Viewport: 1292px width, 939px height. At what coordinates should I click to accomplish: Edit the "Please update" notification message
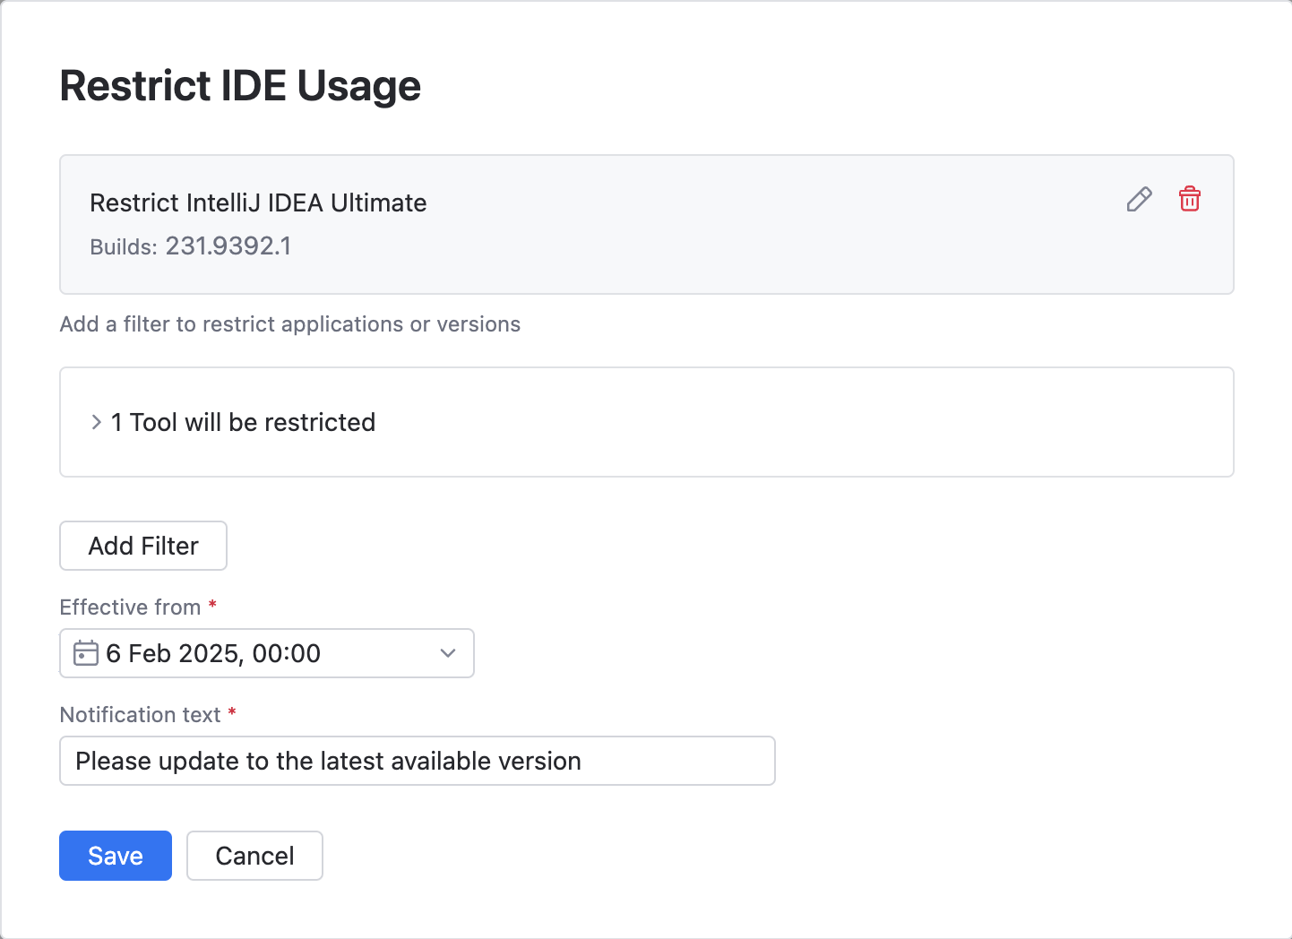pos(417,761)
